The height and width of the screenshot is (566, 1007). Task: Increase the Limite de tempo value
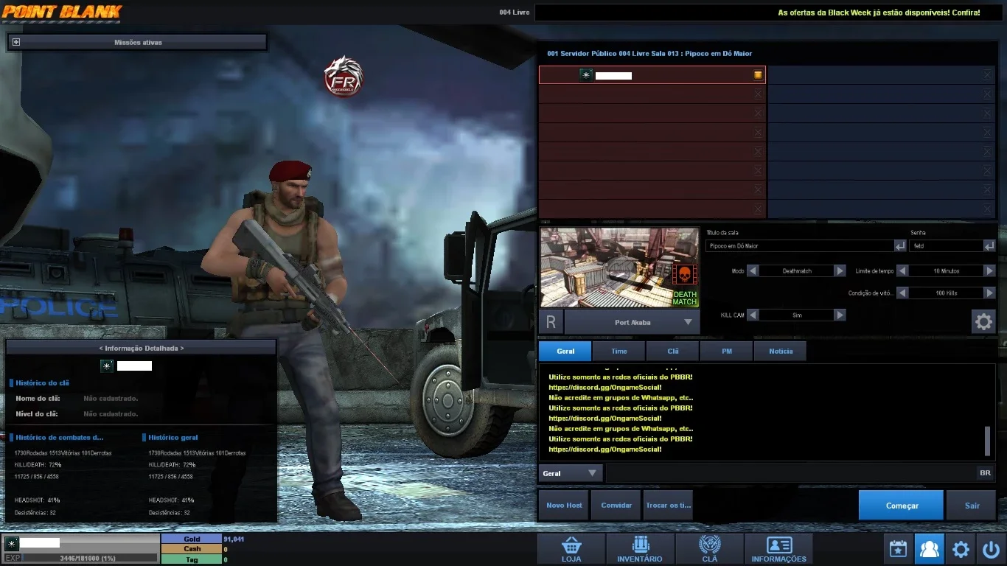coord(989,271)
